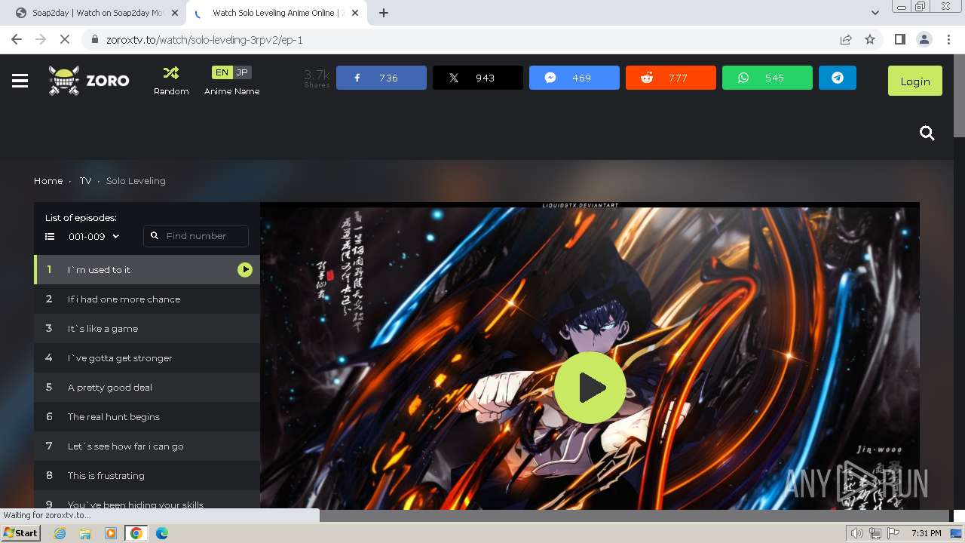The height and width of the screenshot is (543, 965).
Task: Open a new browser tab
Action: [x=384, y=13]
